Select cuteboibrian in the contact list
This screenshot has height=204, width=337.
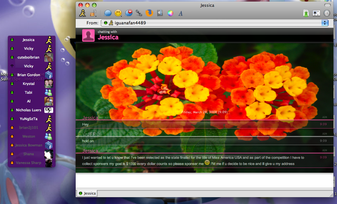click(x=32, y=58)
